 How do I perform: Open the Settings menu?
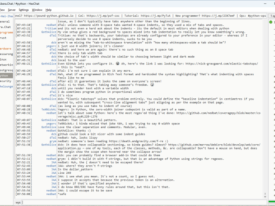(24, 9)
